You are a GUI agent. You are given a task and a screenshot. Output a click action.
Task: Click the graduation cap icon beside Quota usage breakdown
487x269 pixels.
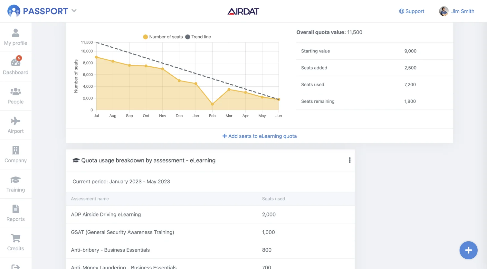(76, 160)
